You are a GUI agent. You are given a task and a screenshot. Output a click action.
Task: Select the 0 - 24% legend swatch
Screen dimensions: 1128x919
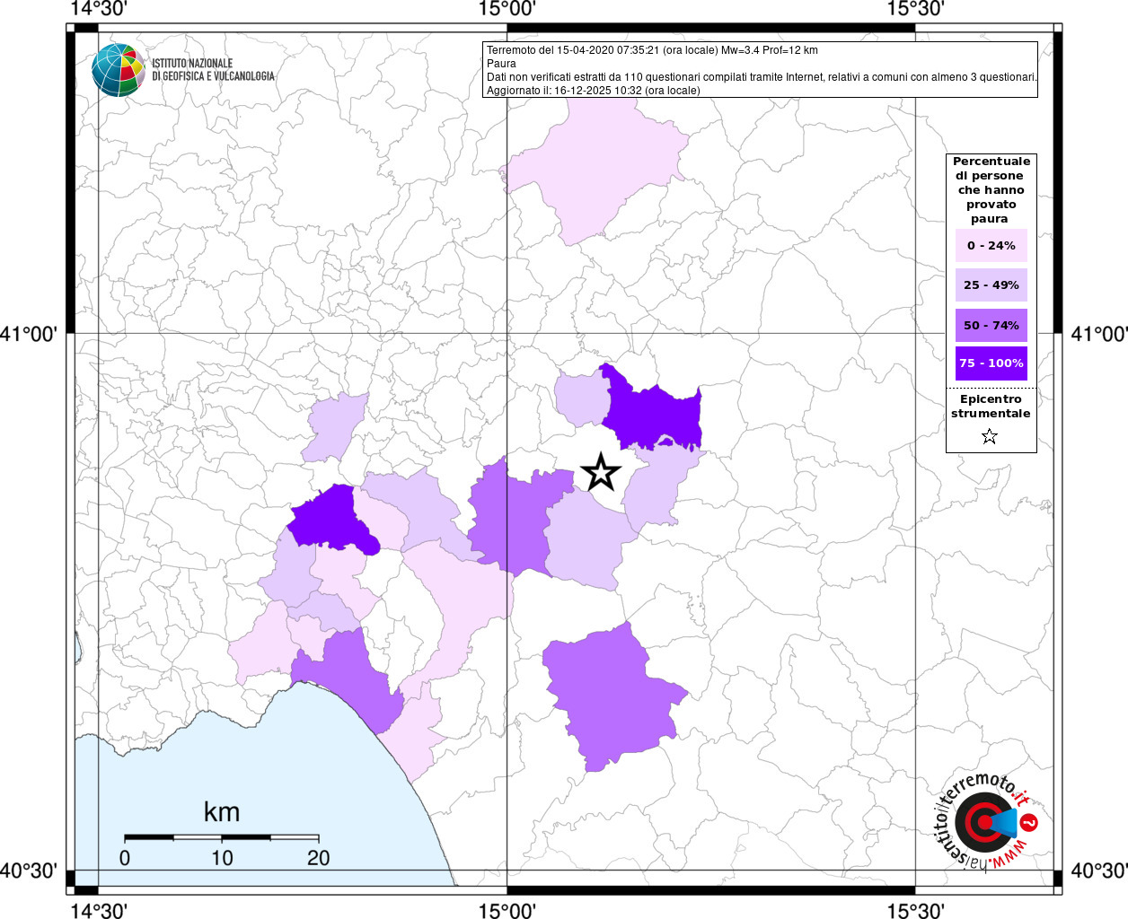tap(991, 246)
